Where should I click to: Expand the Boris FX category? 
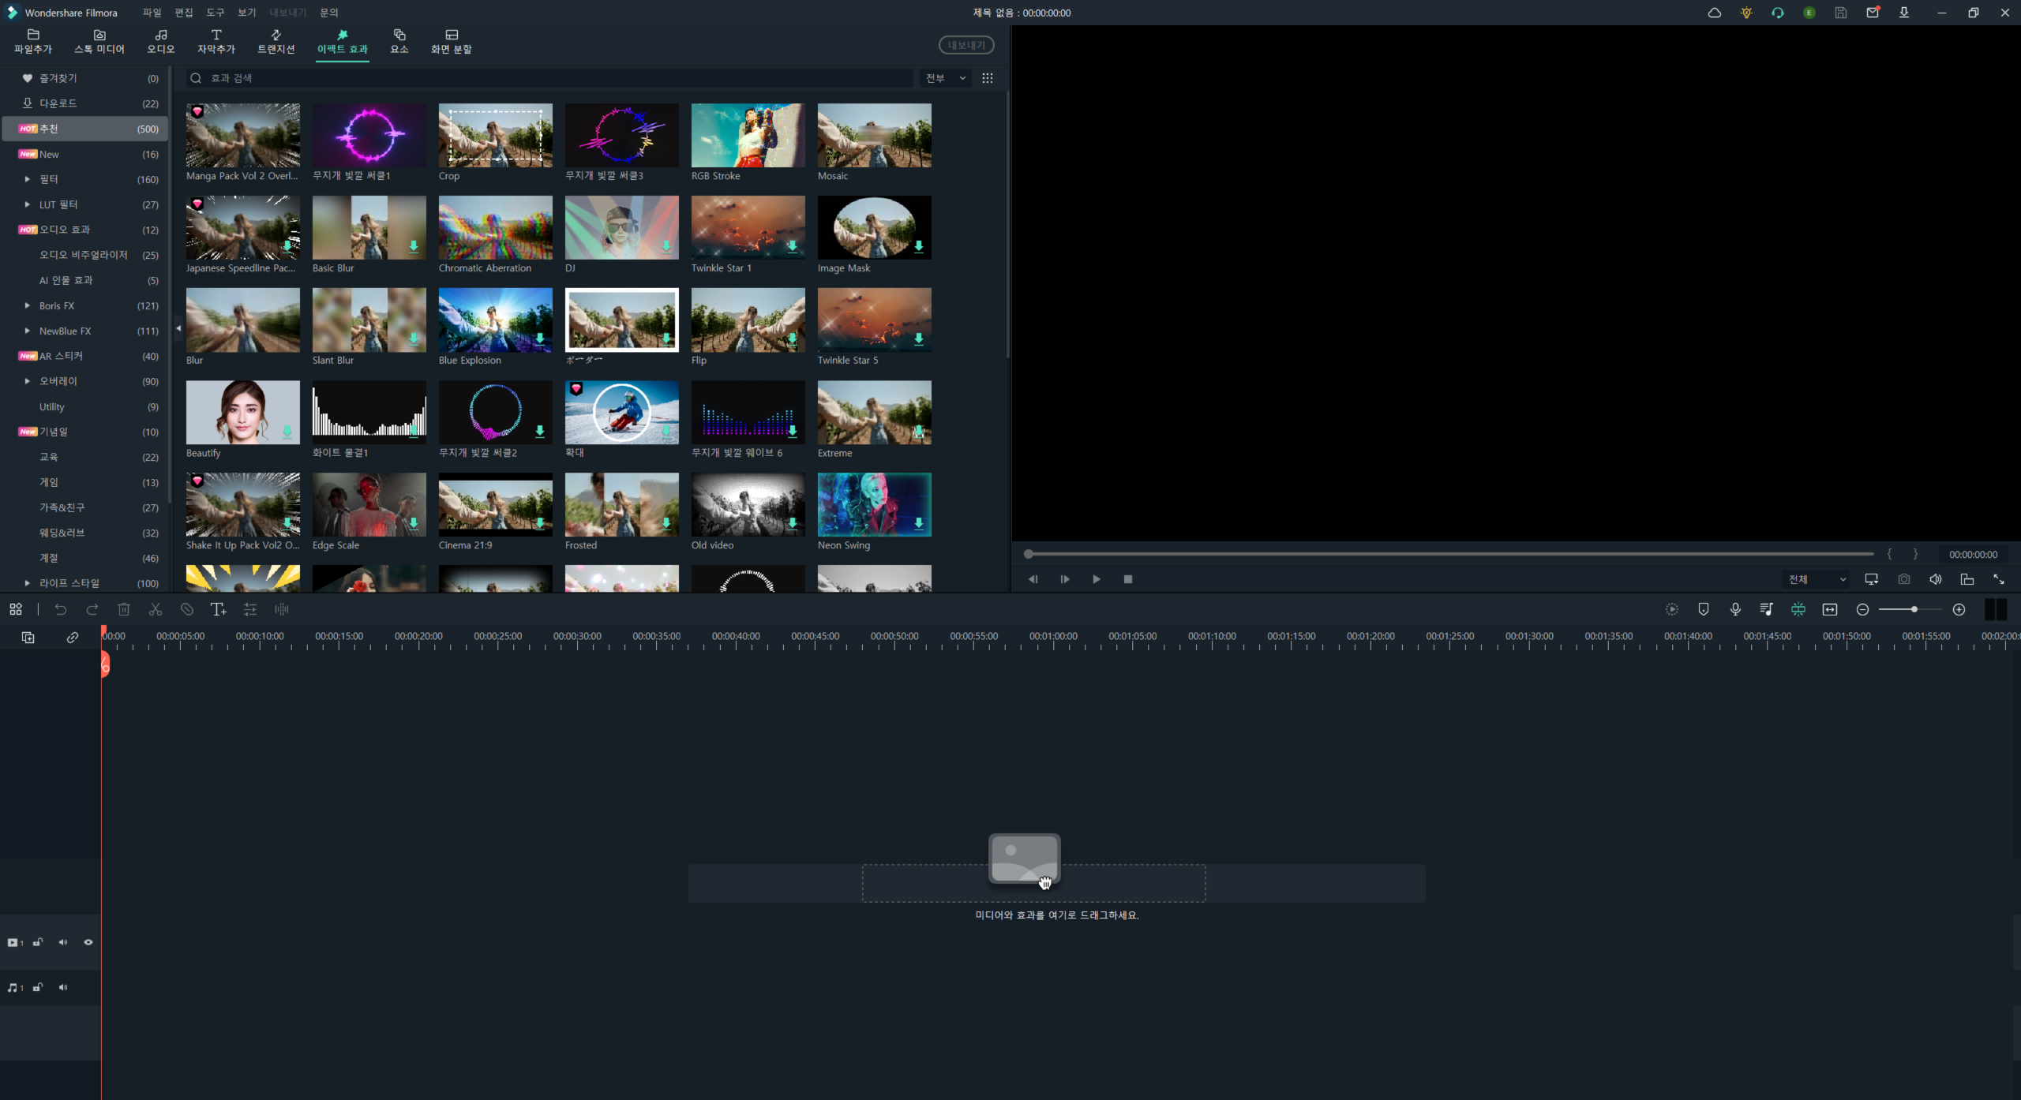[x=27, y=306]
